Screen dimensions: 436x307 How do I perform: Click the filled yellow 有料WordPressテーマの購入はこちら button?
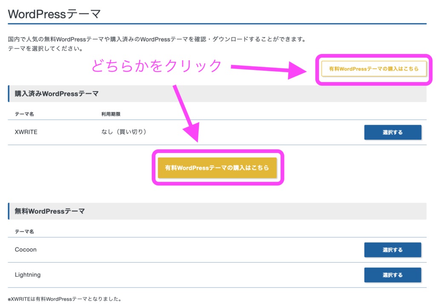pyautogui.click(x=217, y=168)
